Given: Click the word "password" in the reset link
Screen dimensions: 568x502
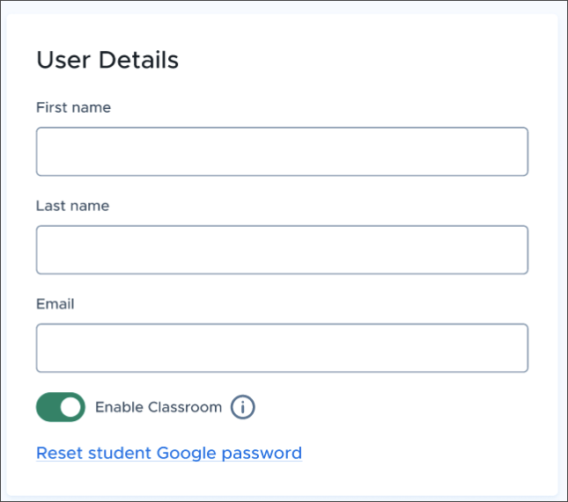Looking at the screenshot, I should [262, 454].
